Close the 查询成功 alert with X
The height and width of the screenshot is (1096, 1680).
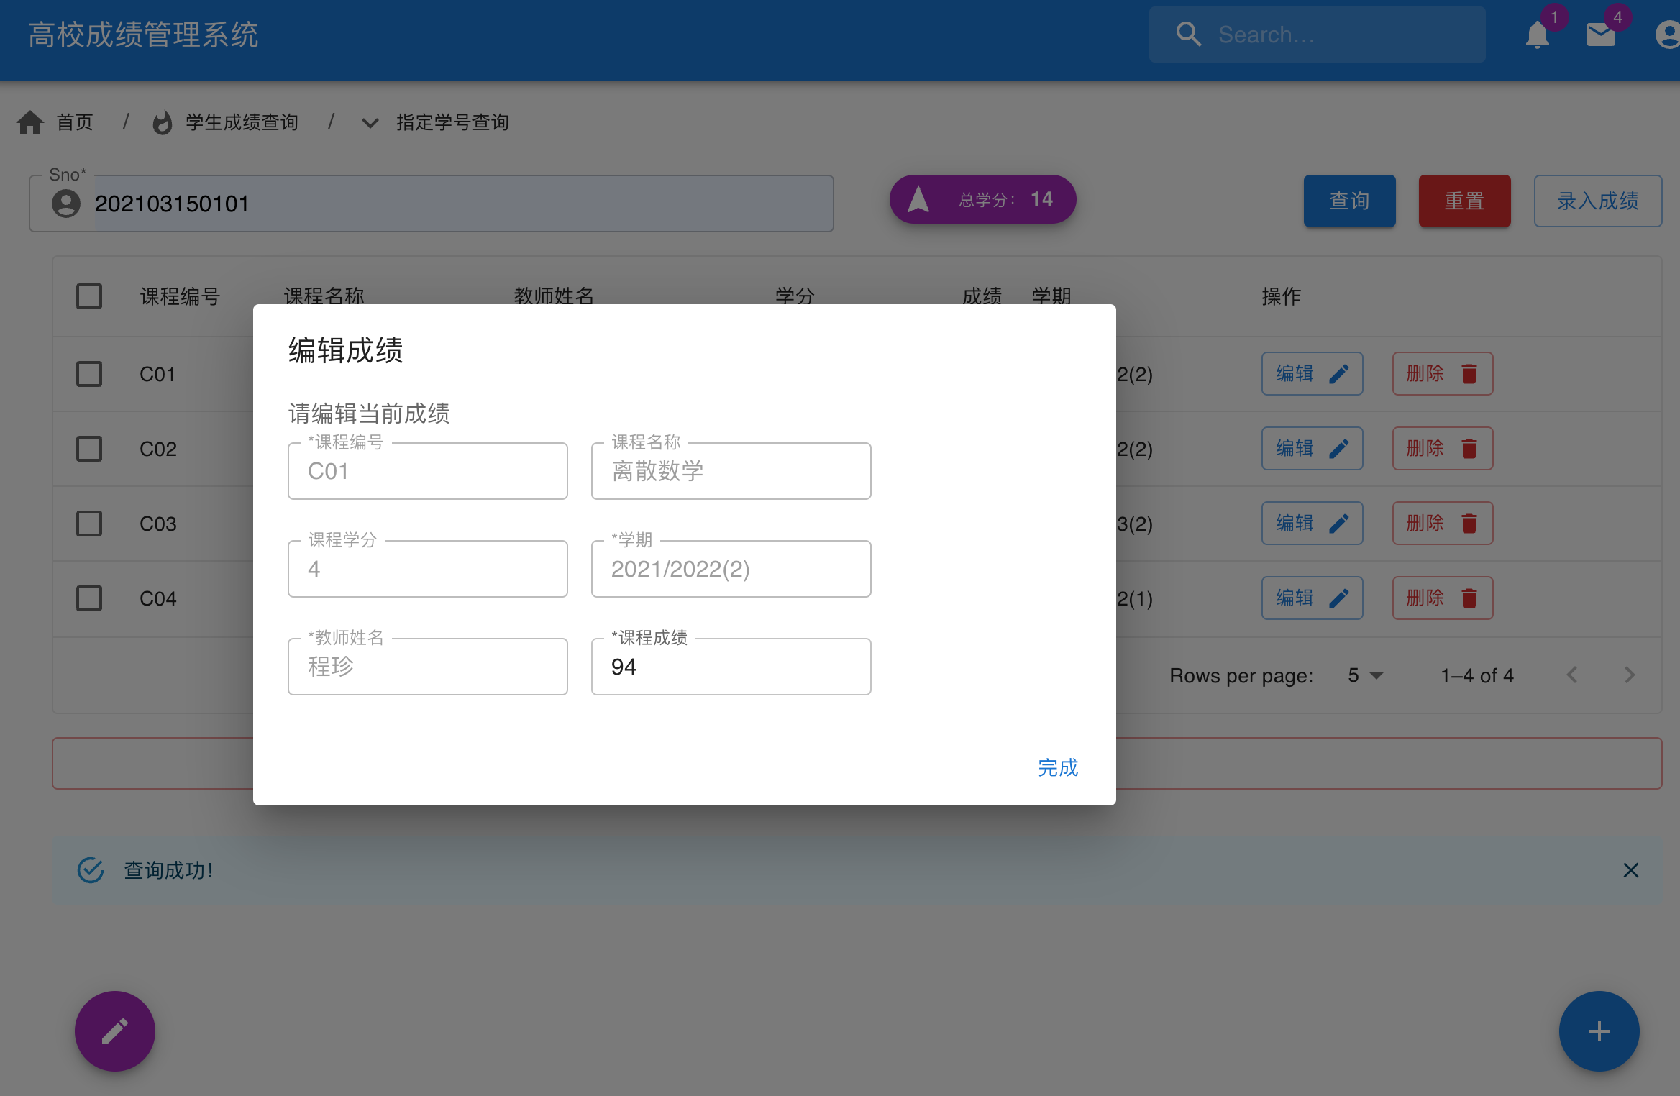[1630, 870]
